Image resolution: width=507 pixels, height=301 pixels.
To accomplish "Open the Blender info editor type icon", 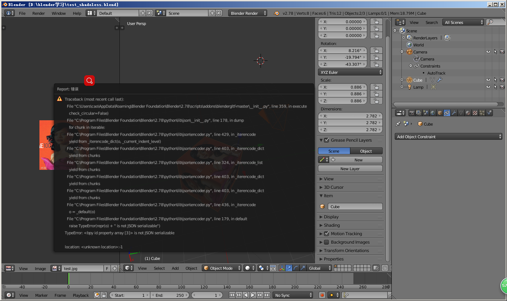I will click(10, 13).
